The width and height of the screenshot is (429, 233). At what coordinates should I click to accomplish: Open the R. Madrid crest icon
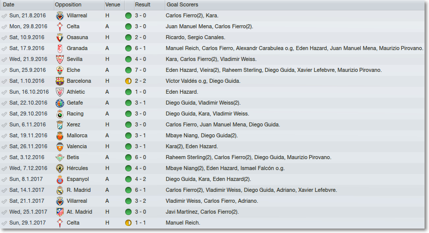pyautogui.click(x=60, y=190)
